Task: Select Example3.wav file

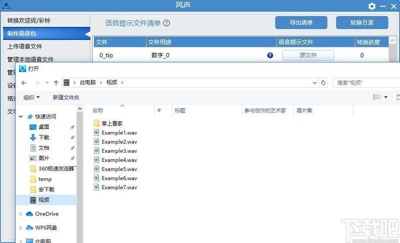Action: click(x=115, y=151)
